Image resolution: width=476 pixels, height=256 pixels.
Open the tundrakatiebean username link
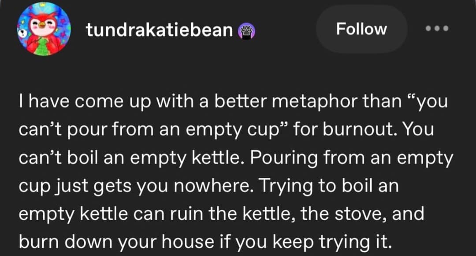[159, 29]
